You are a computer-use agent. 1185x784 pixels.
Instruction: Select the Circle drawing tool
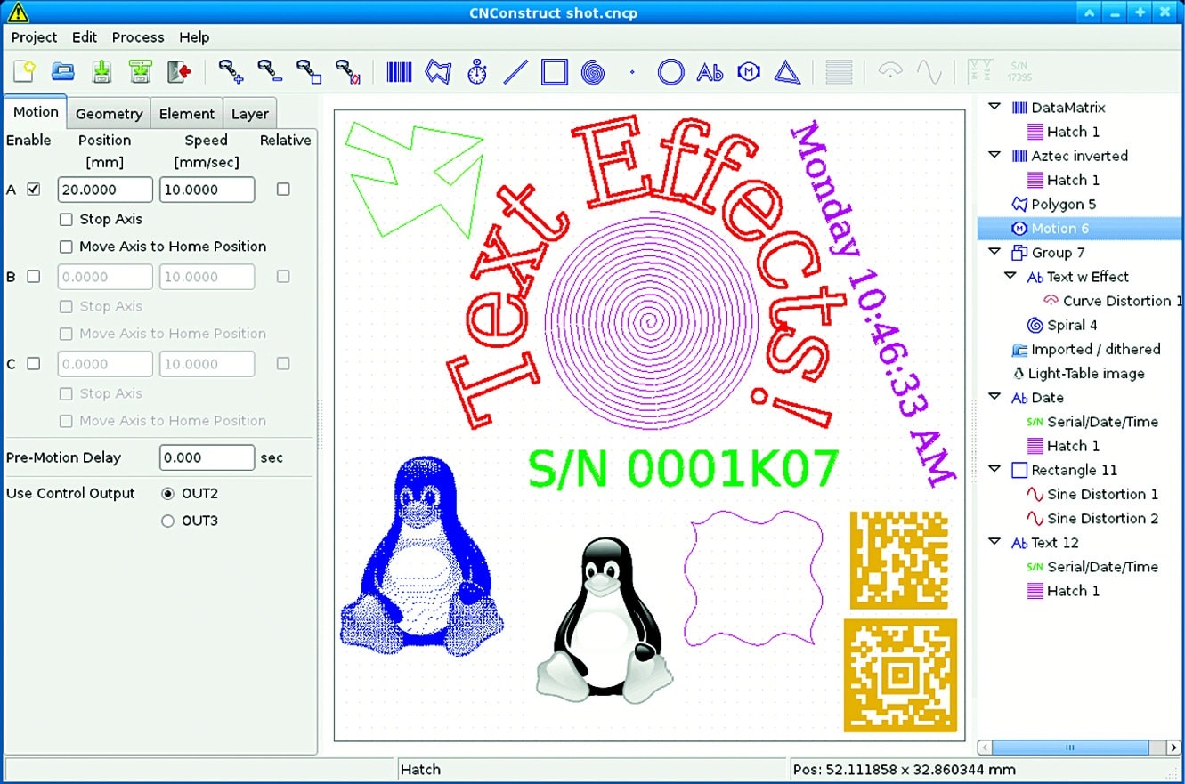pyautogui.click(x=670, y=71)
